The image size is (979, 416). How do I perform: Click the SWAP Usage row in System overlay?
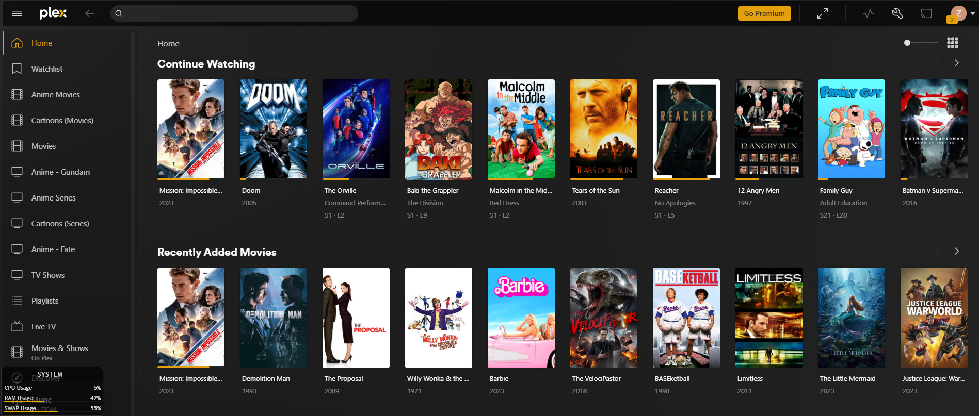53,408
